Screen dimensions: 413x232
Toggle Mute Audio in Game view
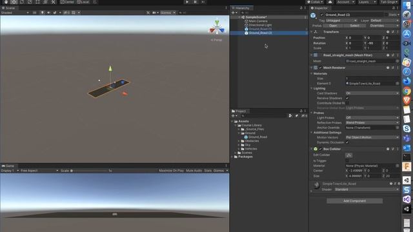tap(194, 171)
